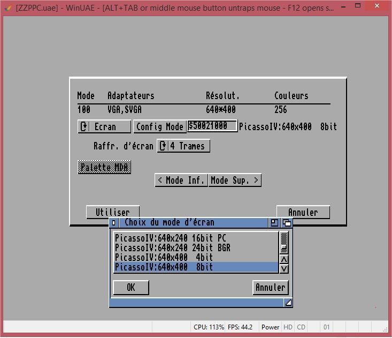Click Utiliser to apply mode
392x338 pixels.
click(x=113, y=212)
